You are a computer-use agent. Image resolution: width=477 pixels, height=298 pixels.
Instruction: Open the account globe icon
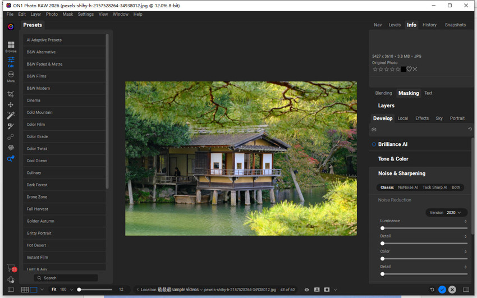click(x=11, y=279)
